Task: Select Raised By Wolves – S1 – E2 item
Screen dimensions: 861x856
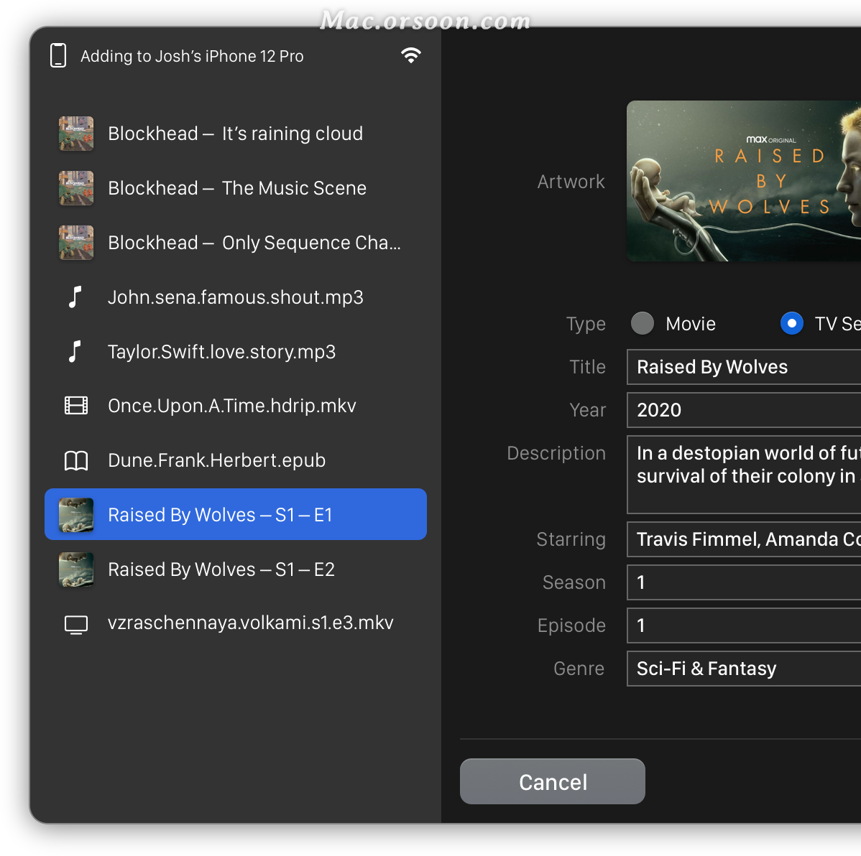Action: pyautogui.click(x=236, y=569)
